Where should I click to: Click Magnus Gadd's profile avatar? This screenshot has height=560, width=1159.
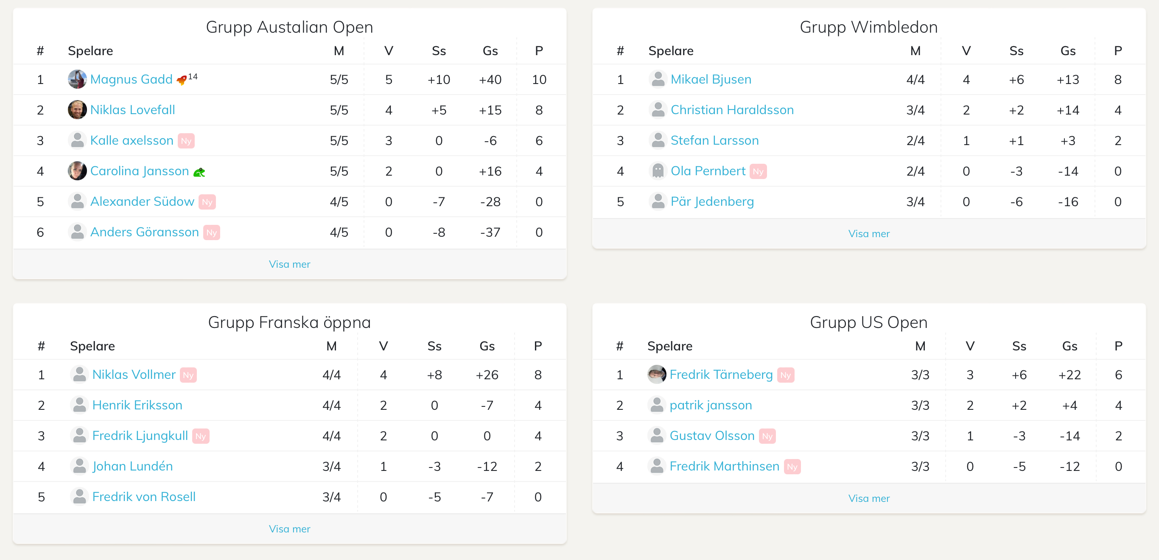coord(77,79)
